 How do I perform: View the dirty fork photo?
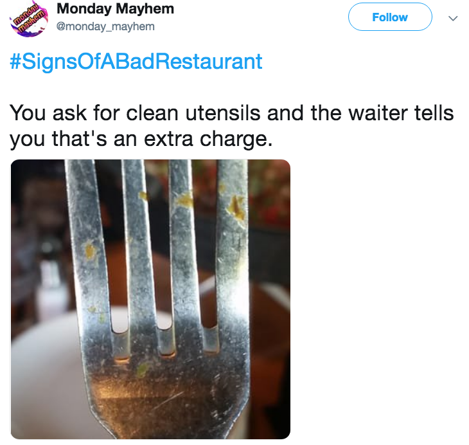click(150, 299)
